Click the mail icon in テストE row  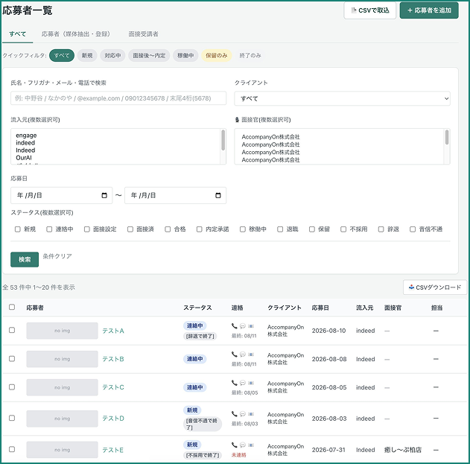coord(251,445)
